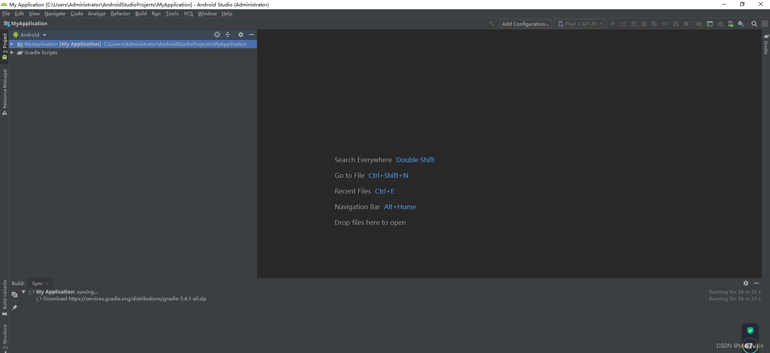Click the Apply Code Changes icon
The image size is (770, 353).
point(634,24)
